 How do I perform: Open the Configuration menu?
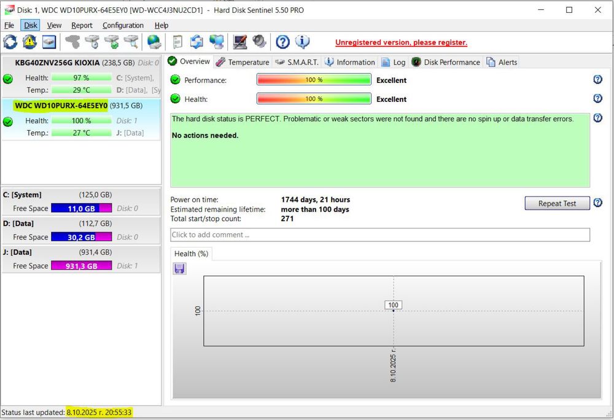click(123, 25)
